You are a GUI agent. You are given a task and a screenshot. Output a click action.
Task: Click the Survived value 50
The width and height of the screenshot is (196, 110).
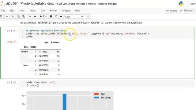(58, 52)
